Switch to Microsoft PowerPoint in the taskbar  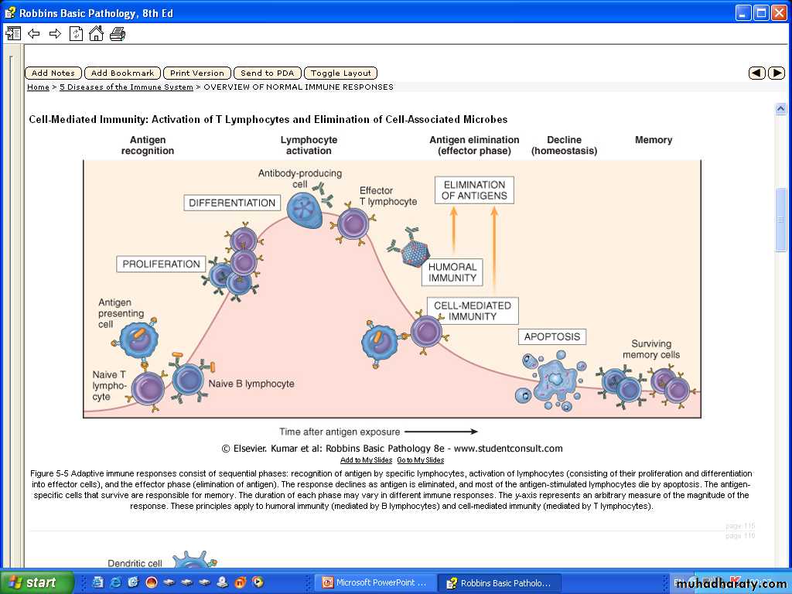point(374,583)
